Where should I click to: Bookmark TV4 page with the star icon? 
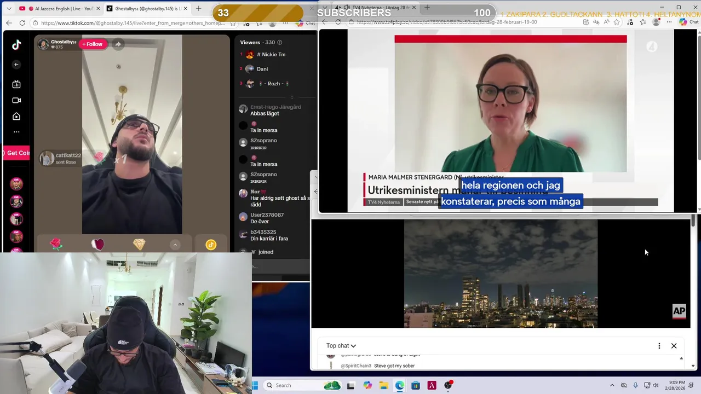click(x=617, y=22)
